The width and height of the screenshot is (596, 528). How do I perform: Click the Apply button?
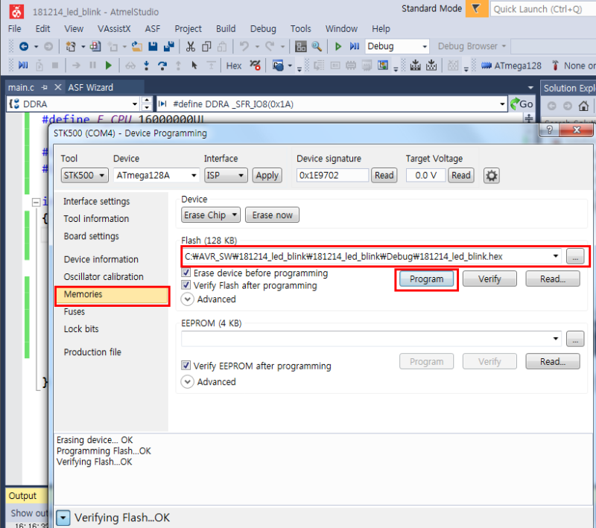click(x=267, y=176)
